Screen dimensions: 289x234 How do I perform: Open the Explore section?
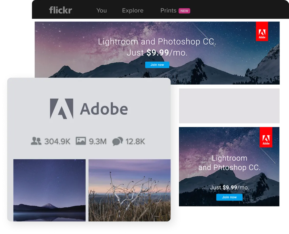click(x=133, y=11)
